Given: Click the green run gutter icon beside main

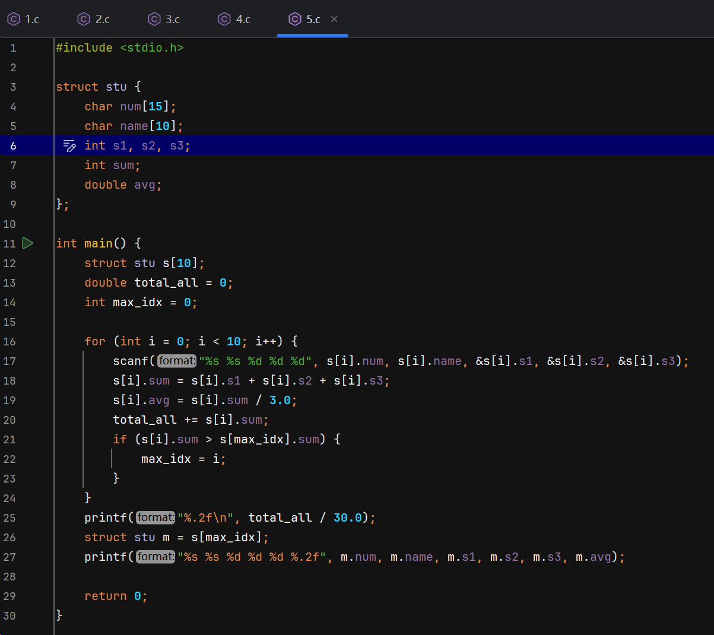Looking at the screenshot, I should [27, 243].
